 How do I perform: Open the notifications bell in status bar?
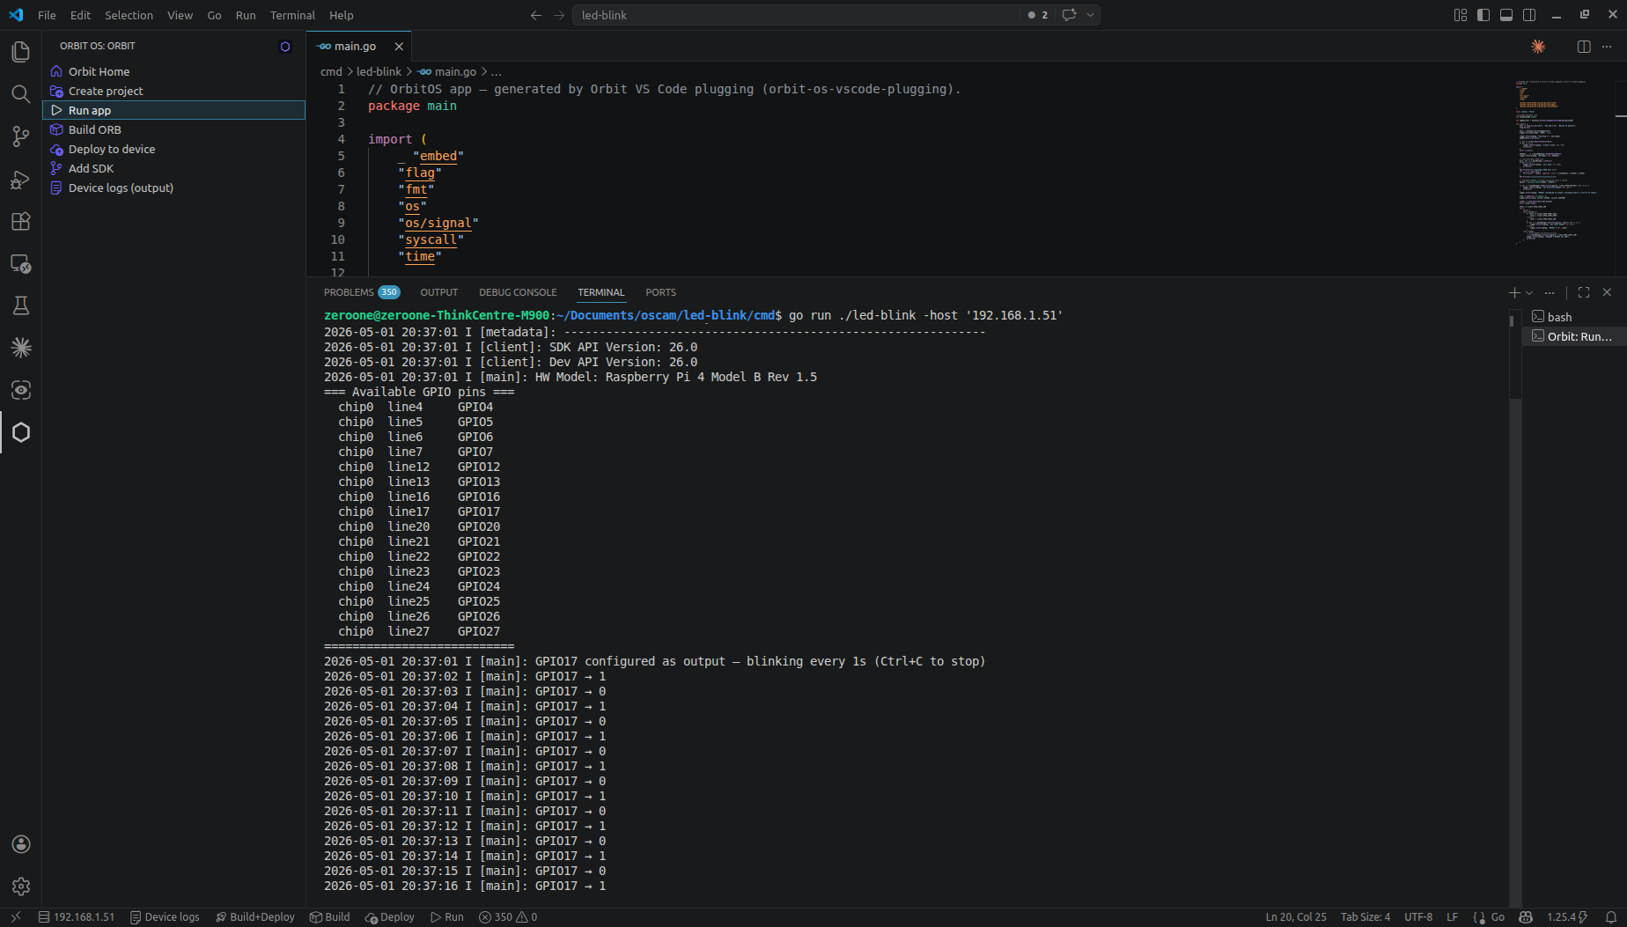(x=1610, y=917)
